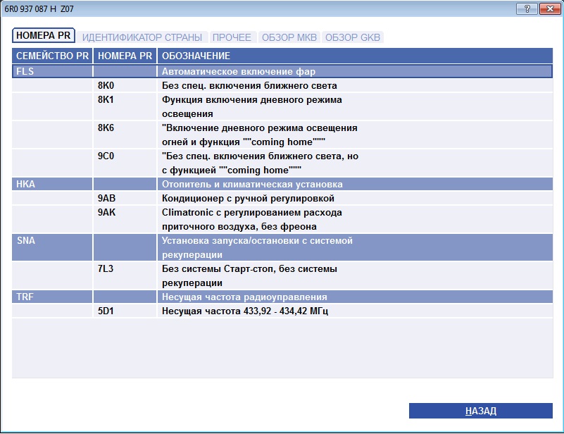Select the FLS family header row

point(282,71)
